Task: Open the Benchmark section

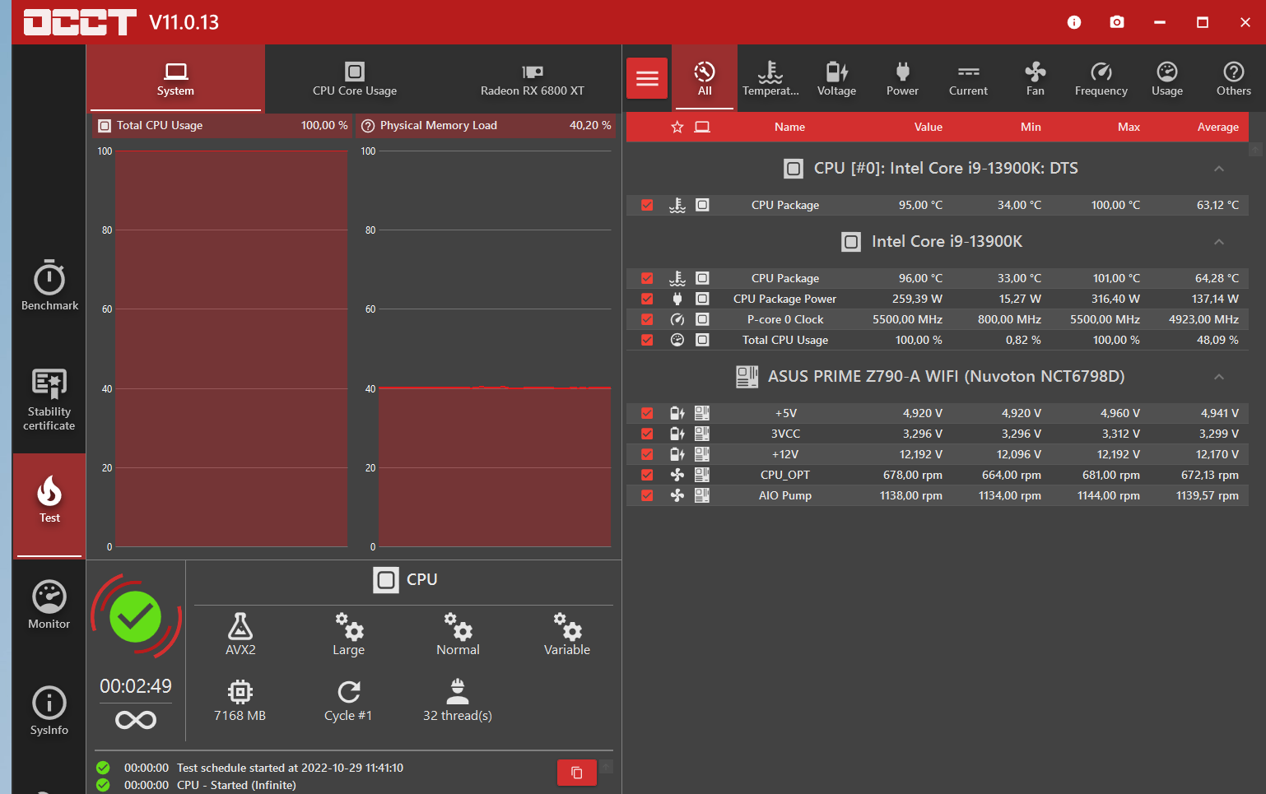Action: 49,286
